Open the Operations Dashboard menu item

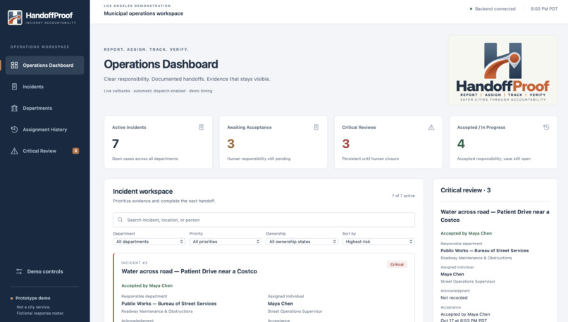tap(44, 66)
